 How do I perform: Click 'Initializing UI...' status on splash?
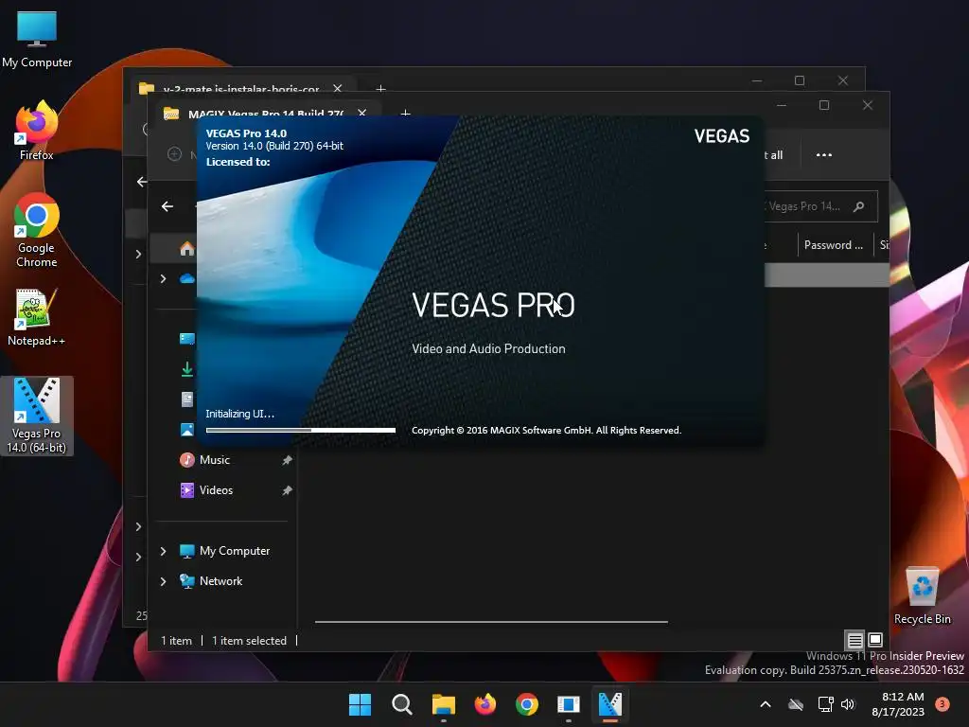tap(239, 414)
